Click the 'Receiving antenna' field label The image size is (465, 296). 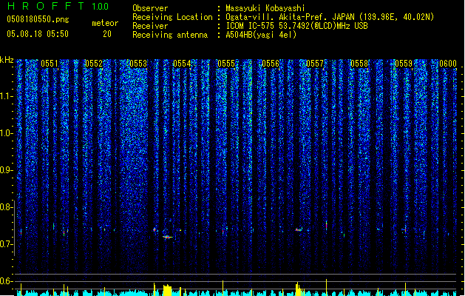pos(170,35)
